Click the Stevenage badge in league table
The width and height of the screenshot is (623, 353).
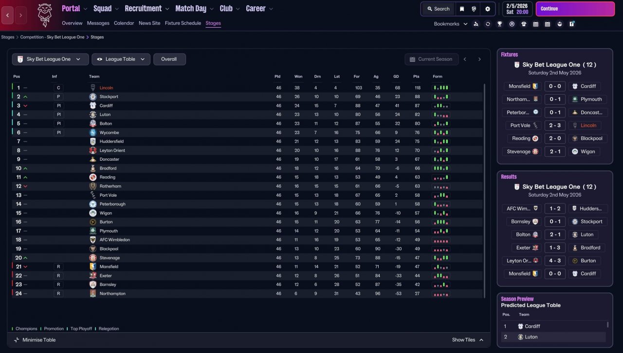93,258
